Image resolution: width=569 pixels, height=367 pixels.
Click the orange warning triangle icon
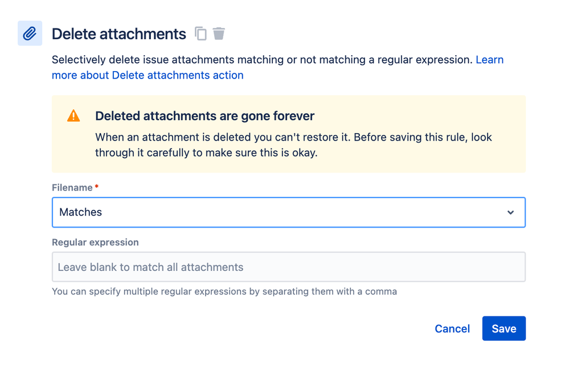73,116
